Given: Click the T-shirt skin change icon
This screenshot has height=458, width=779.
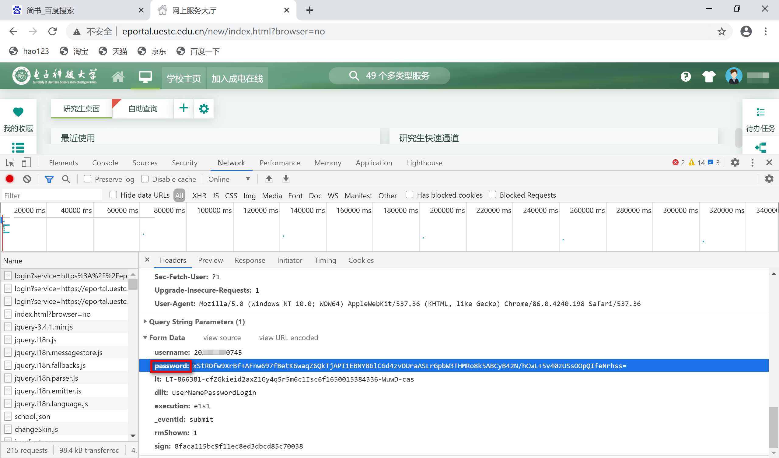Looking at the screenshot, I should 708,76.
